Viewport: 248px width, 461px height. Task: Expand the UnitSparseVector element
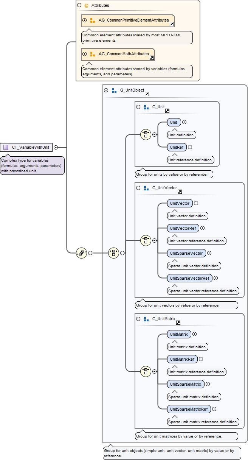click(209, 253)
